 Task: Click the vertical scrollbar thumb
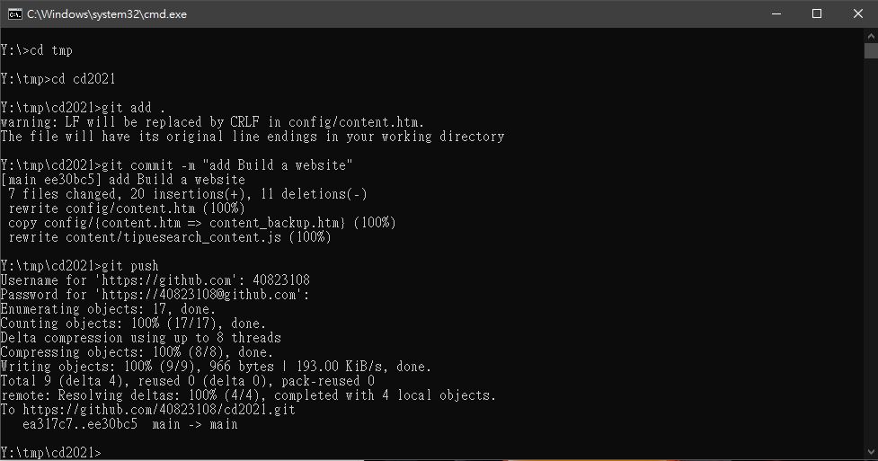coord(871,51)
